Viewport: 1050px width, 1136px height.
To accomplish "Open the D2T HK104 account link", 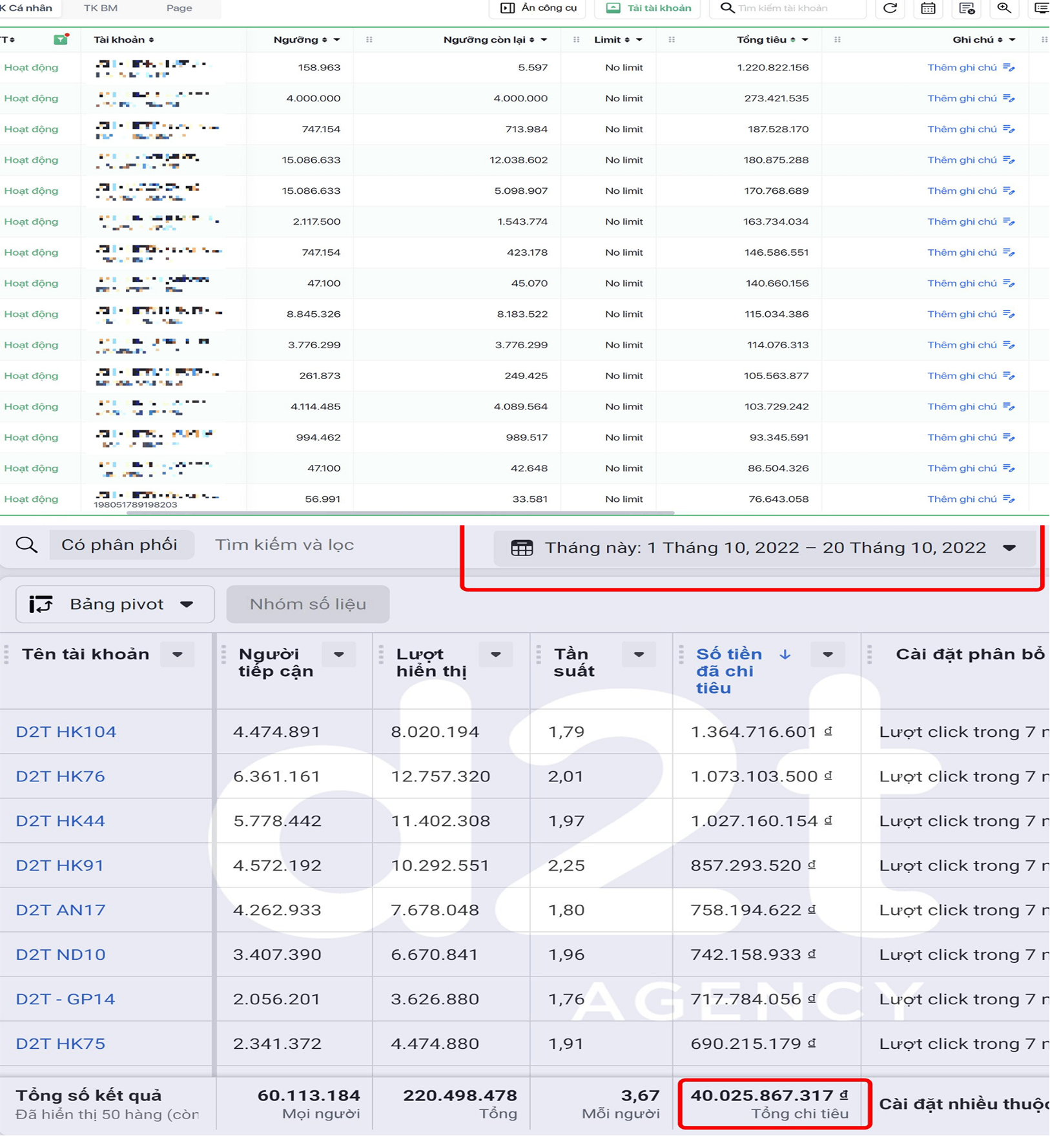I will (66, 732).
